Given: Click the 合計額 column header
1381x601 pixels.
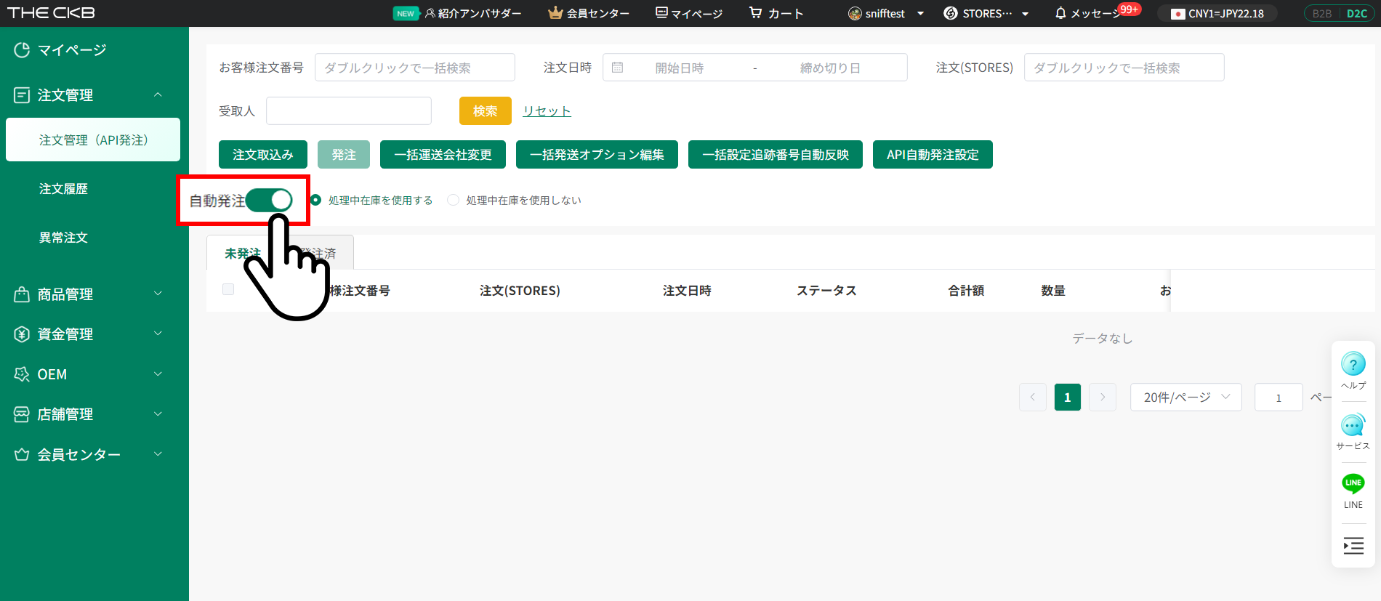Looking at the screenshot, I should [x=966, y=290].
